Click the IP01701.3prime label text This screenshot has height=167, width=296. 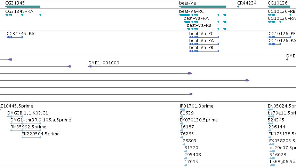pos(196,106)
